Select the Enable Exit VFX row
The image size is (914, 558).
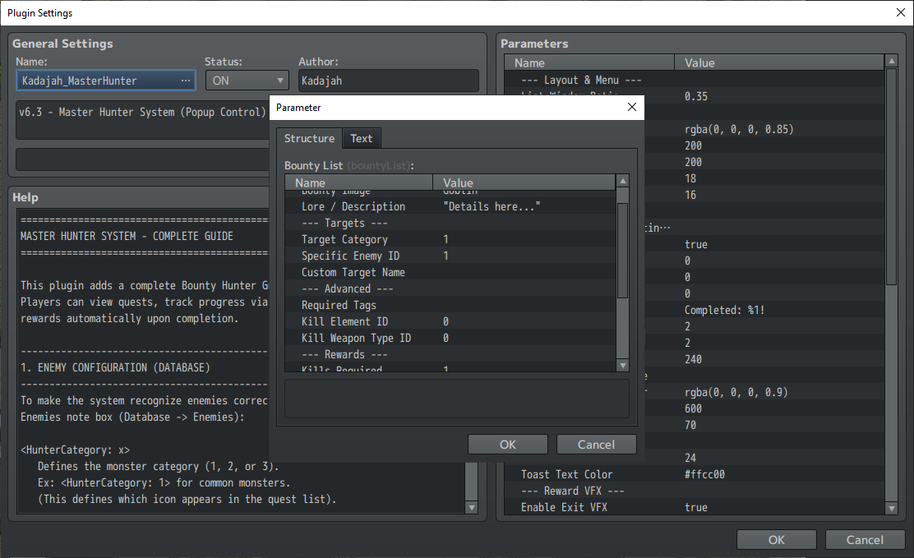[x=695, y=507]
